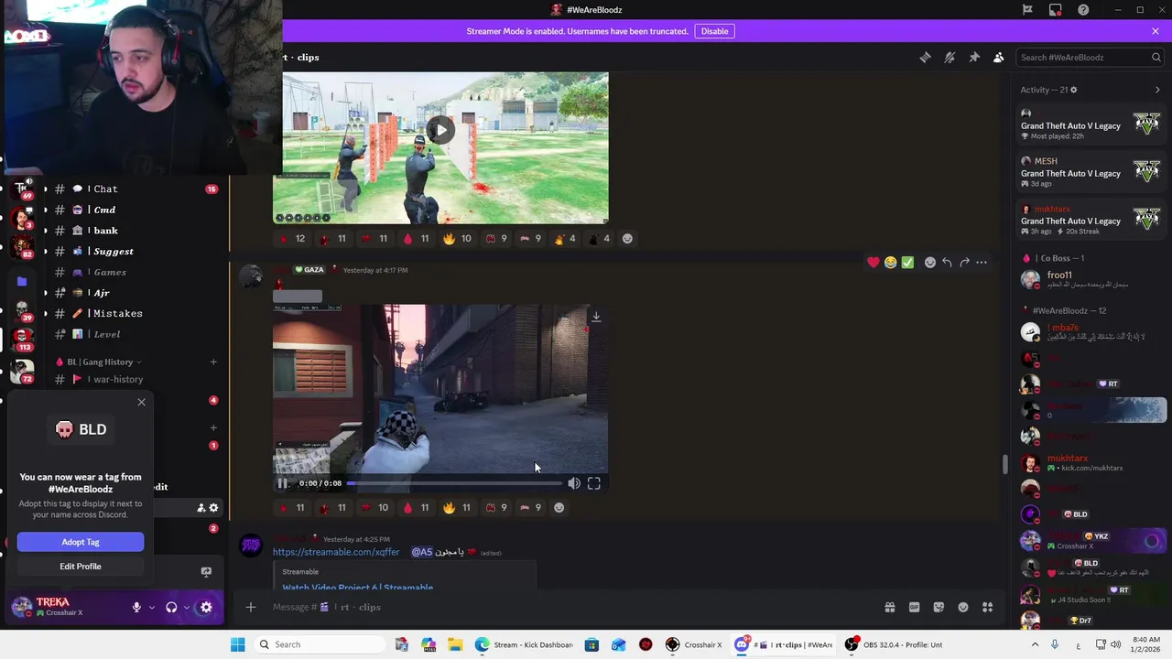1172x659 pixels.
Task: Open the inbox icon in title bar
Action: tap(1056, 10)
